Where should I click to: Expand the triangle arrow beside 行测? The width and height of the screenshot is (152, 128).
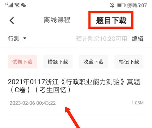(25, 38)
